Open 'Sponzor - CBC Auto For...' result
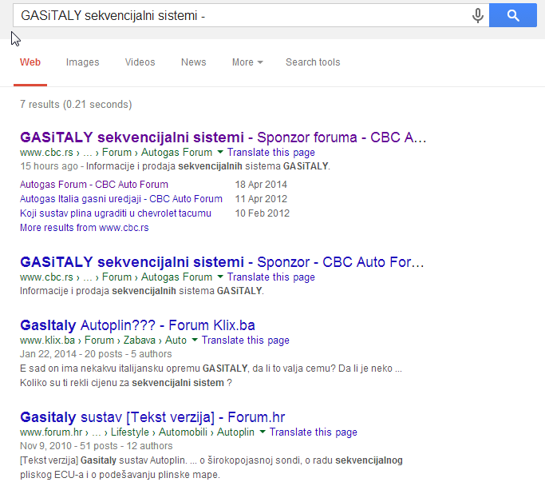 click(x=222, y=262)
